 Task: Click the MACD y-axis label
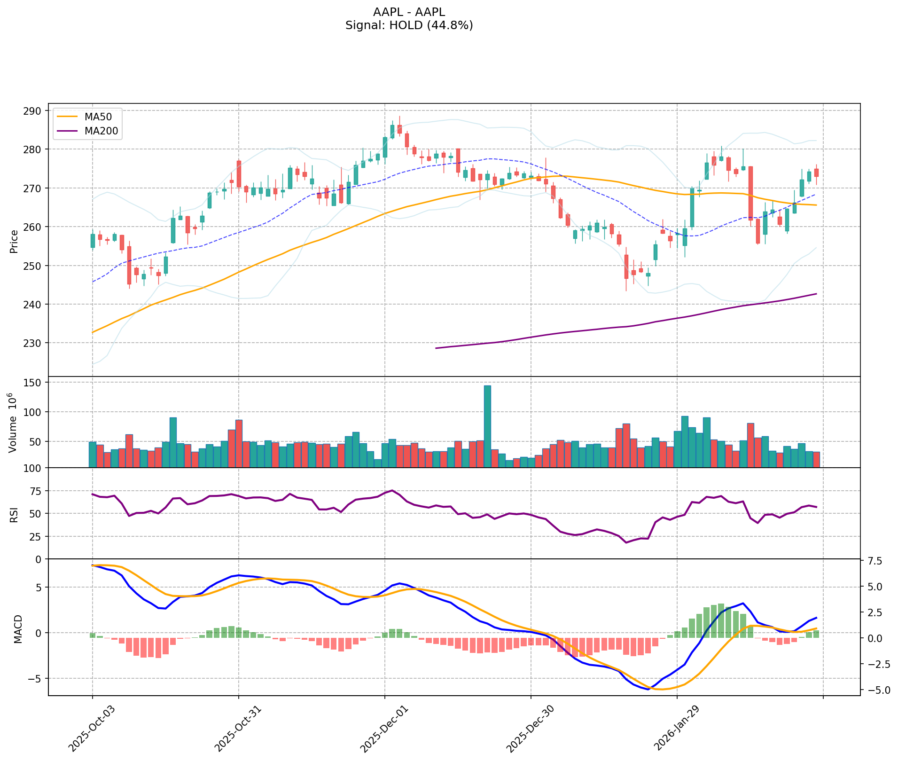[18, 628]
